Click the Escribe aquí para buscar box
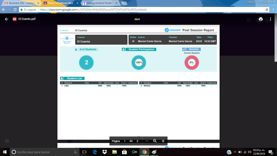The image size is (277, 156). 45,152
